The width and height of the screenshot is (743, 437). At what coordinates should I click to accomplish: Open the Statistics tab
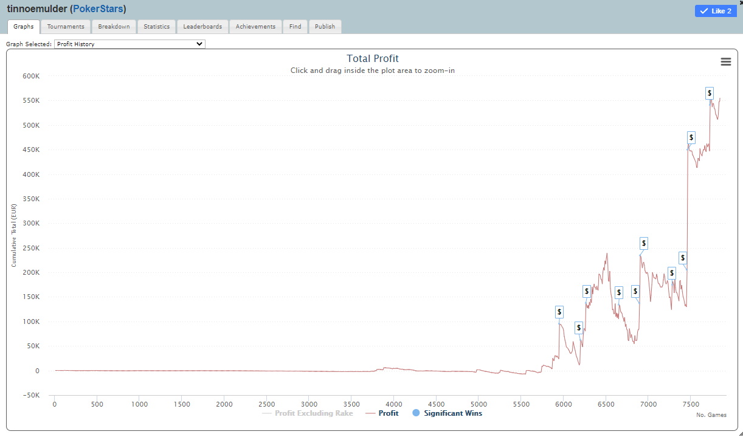pyautogui.click(x=156, y=27)
